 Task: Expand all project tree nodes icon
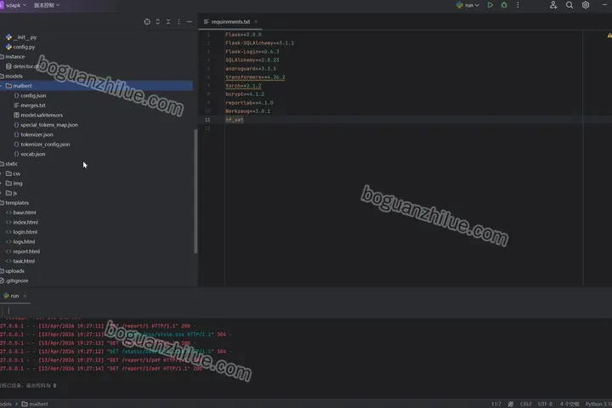(158, 22)
